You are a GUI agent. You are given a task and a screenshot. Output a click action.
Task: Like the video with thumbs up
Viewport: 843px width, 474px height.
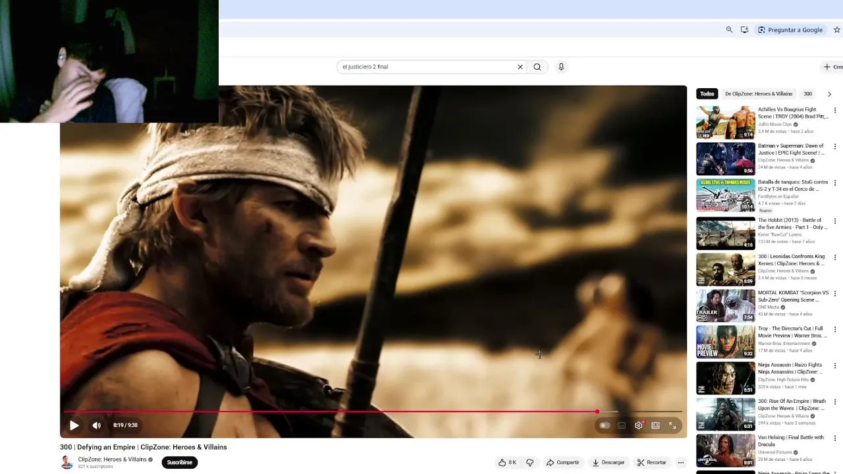[x=507, y=463]
